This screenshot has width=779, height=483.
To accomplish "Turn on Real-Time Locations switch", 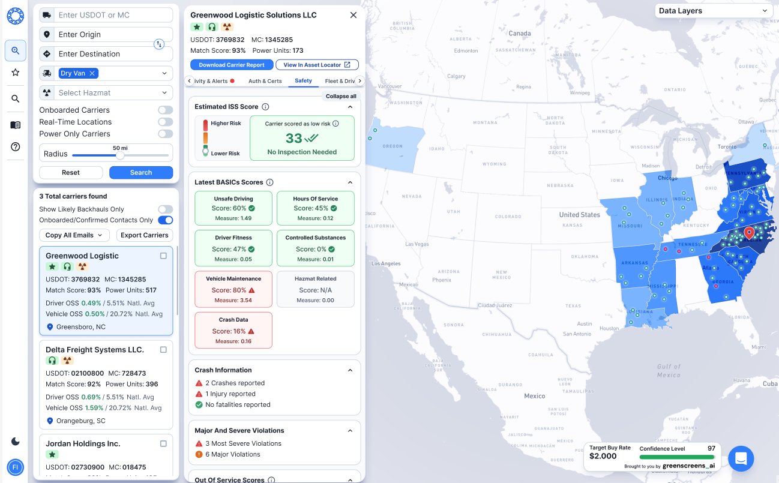I will 165,122.
